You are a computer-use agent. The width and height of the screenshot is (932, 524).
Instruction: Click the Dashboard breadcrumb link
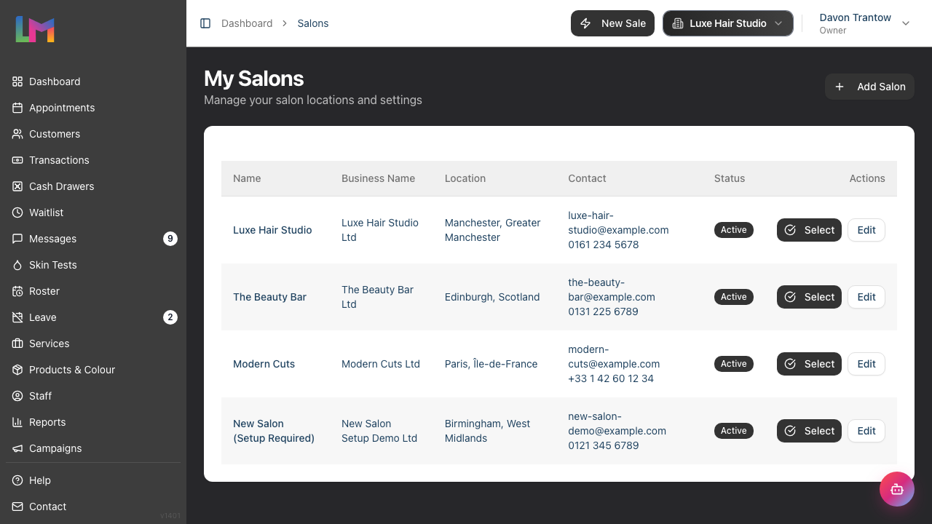pyautogui.click(x=247, y=23)
